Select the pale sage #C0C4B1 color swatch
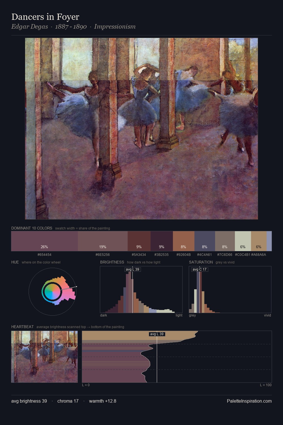This screenshot has height=425, width=283. tap(243, 241)
